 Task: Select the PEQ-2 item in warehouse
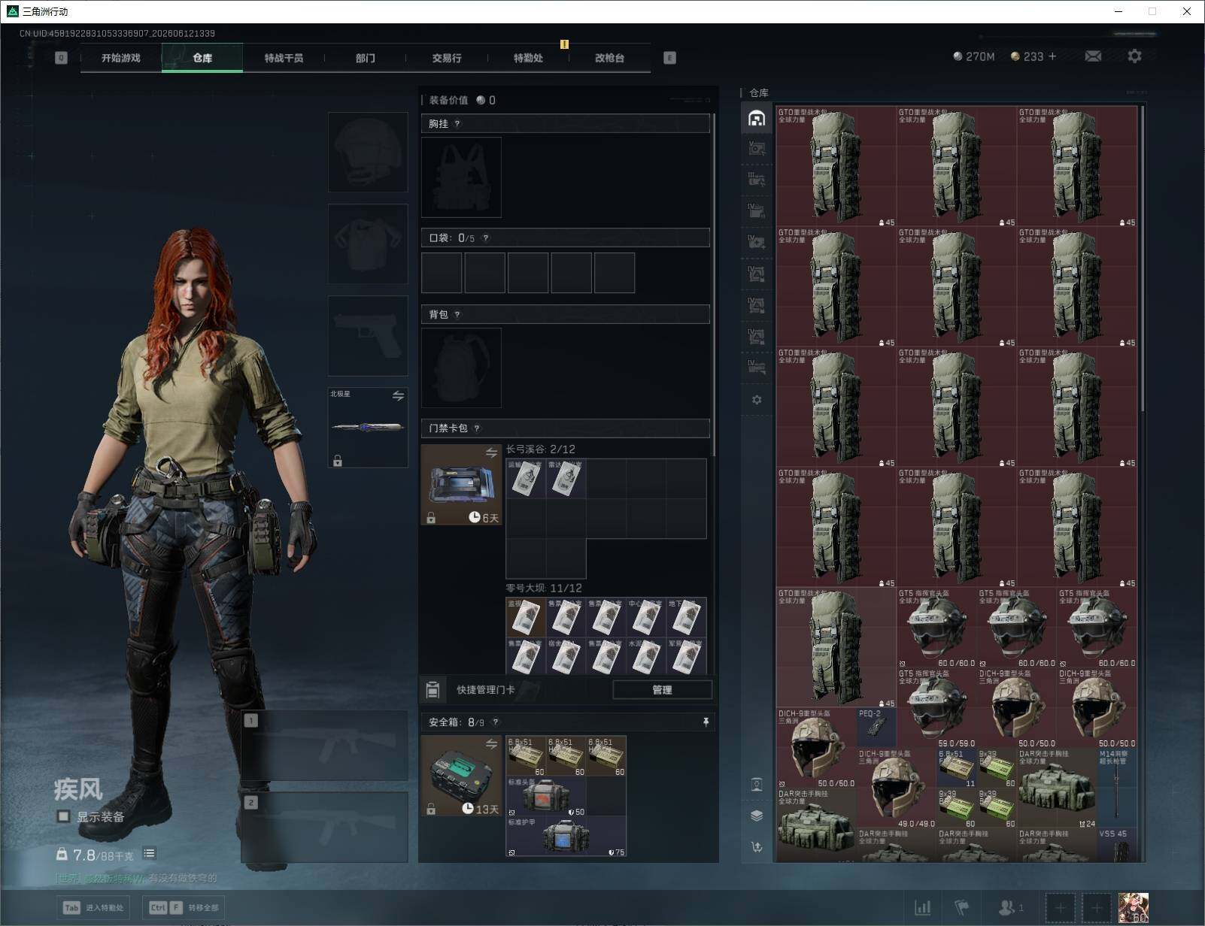tap(876, 728)
